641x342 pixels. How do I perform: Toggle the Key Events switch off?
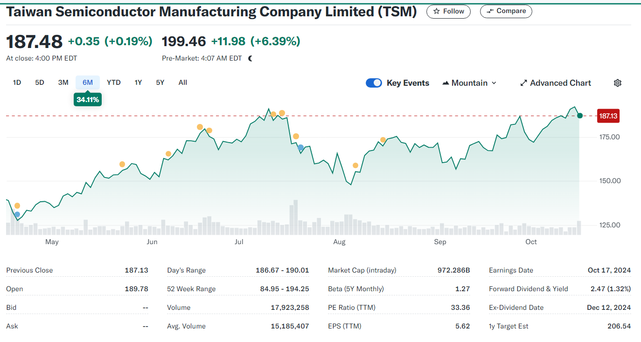click(374, 83)
